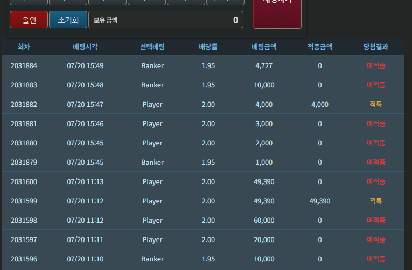Click winning amount 49,390 in row 2031599
The height and width of the screenshot is (270, 412).
click(x=320, y=201)
